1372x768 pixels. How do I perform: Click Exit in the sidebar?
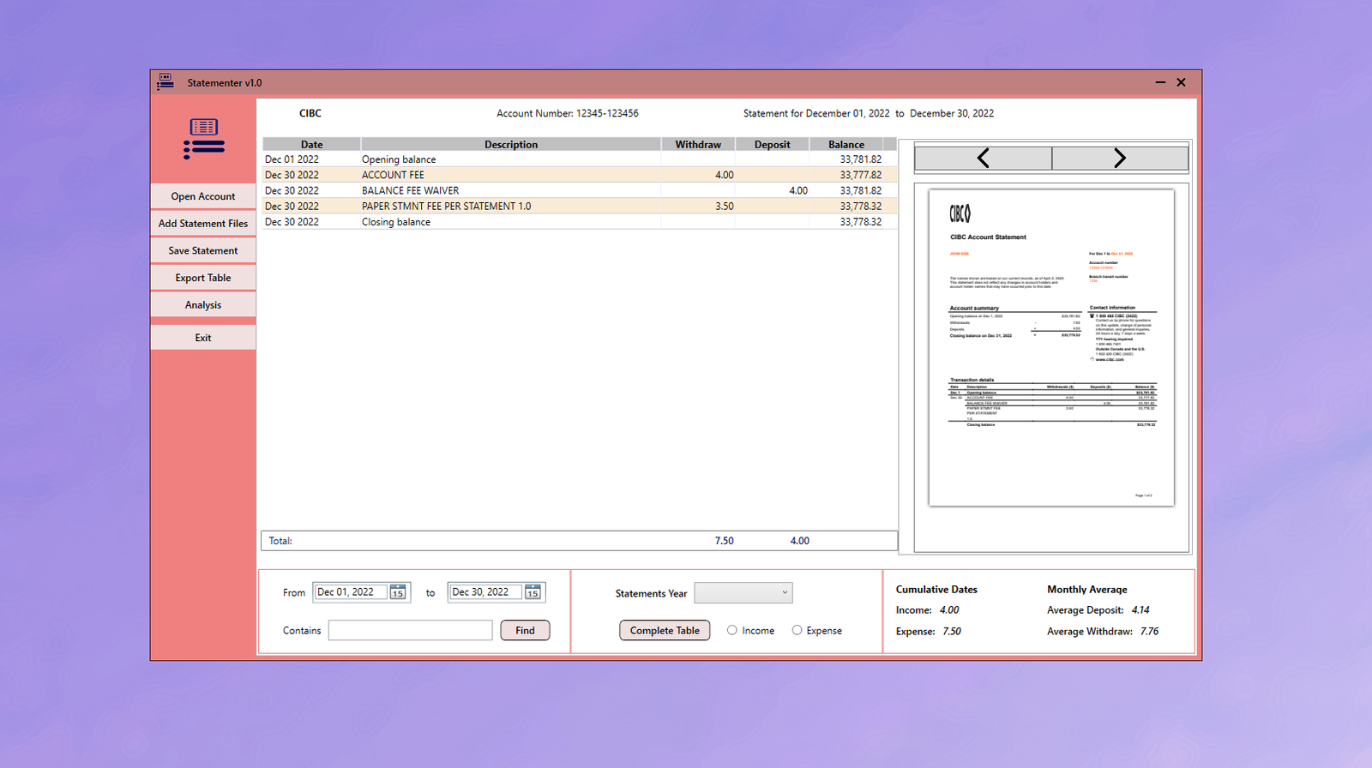203,338
